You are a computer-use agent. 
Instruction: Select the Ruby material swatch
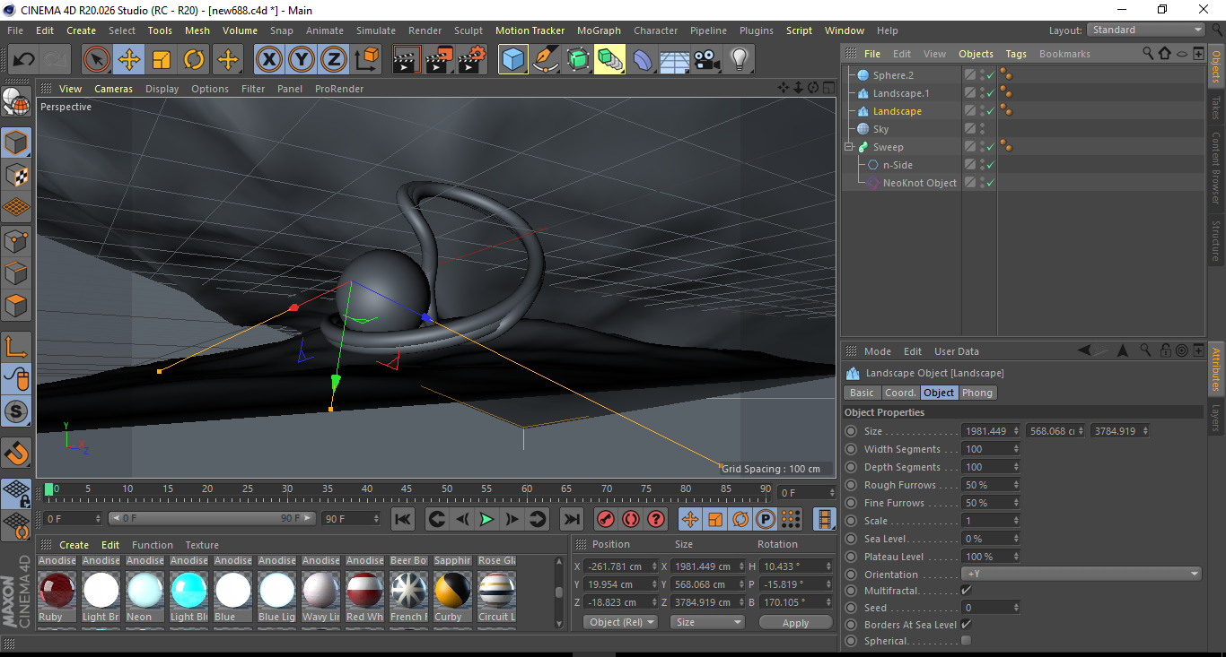tap(57, 590)
